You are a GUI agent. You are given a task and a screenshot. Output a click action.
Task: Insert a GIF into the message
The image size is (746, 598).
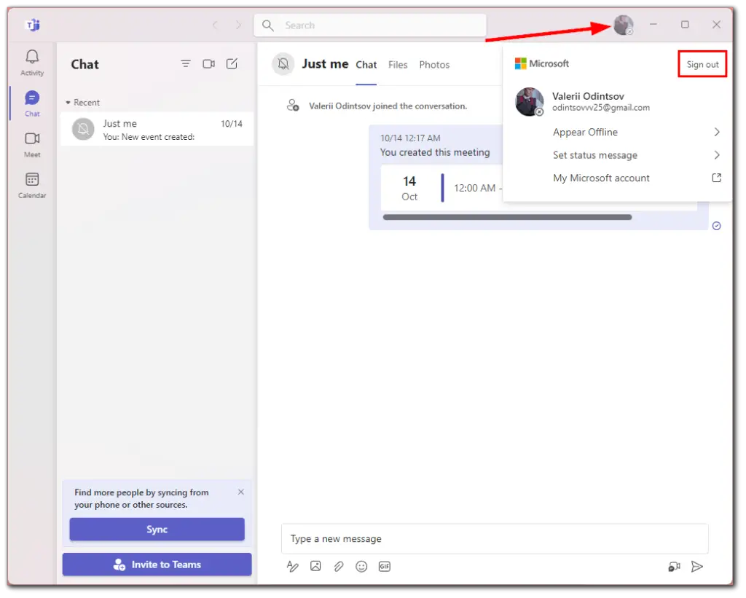point(385,566)
